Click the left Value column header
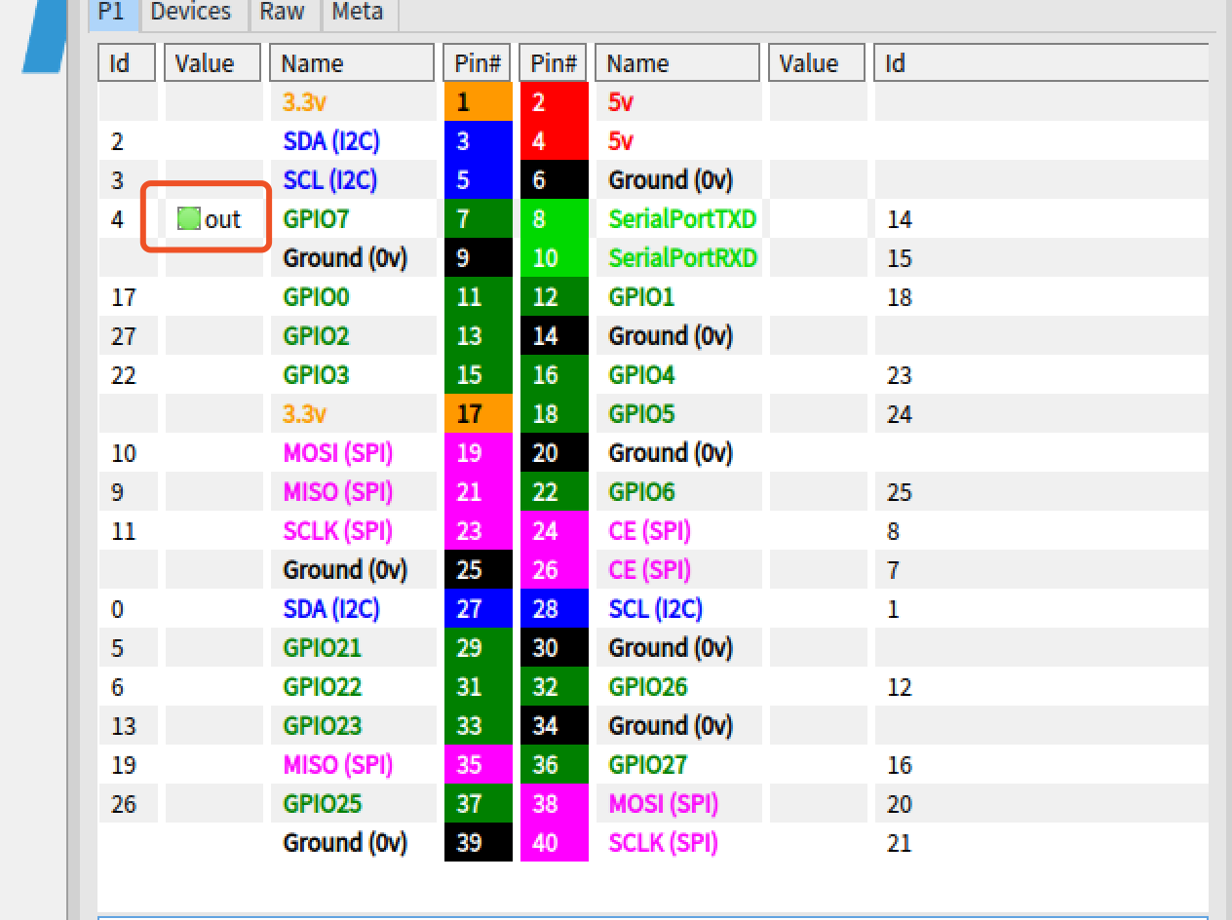The height and width of the screenshot is (920, 1232). click(213, 63)
